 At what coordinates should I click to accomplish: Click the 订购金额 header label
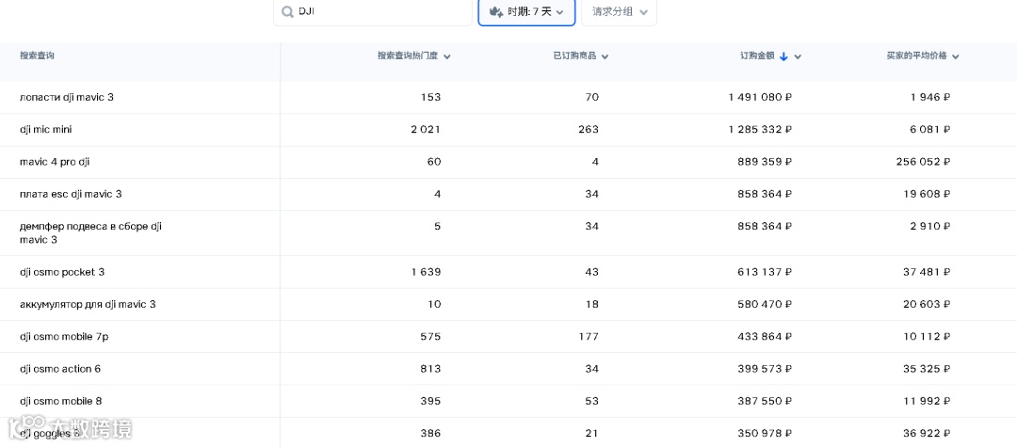click(757, 56)
